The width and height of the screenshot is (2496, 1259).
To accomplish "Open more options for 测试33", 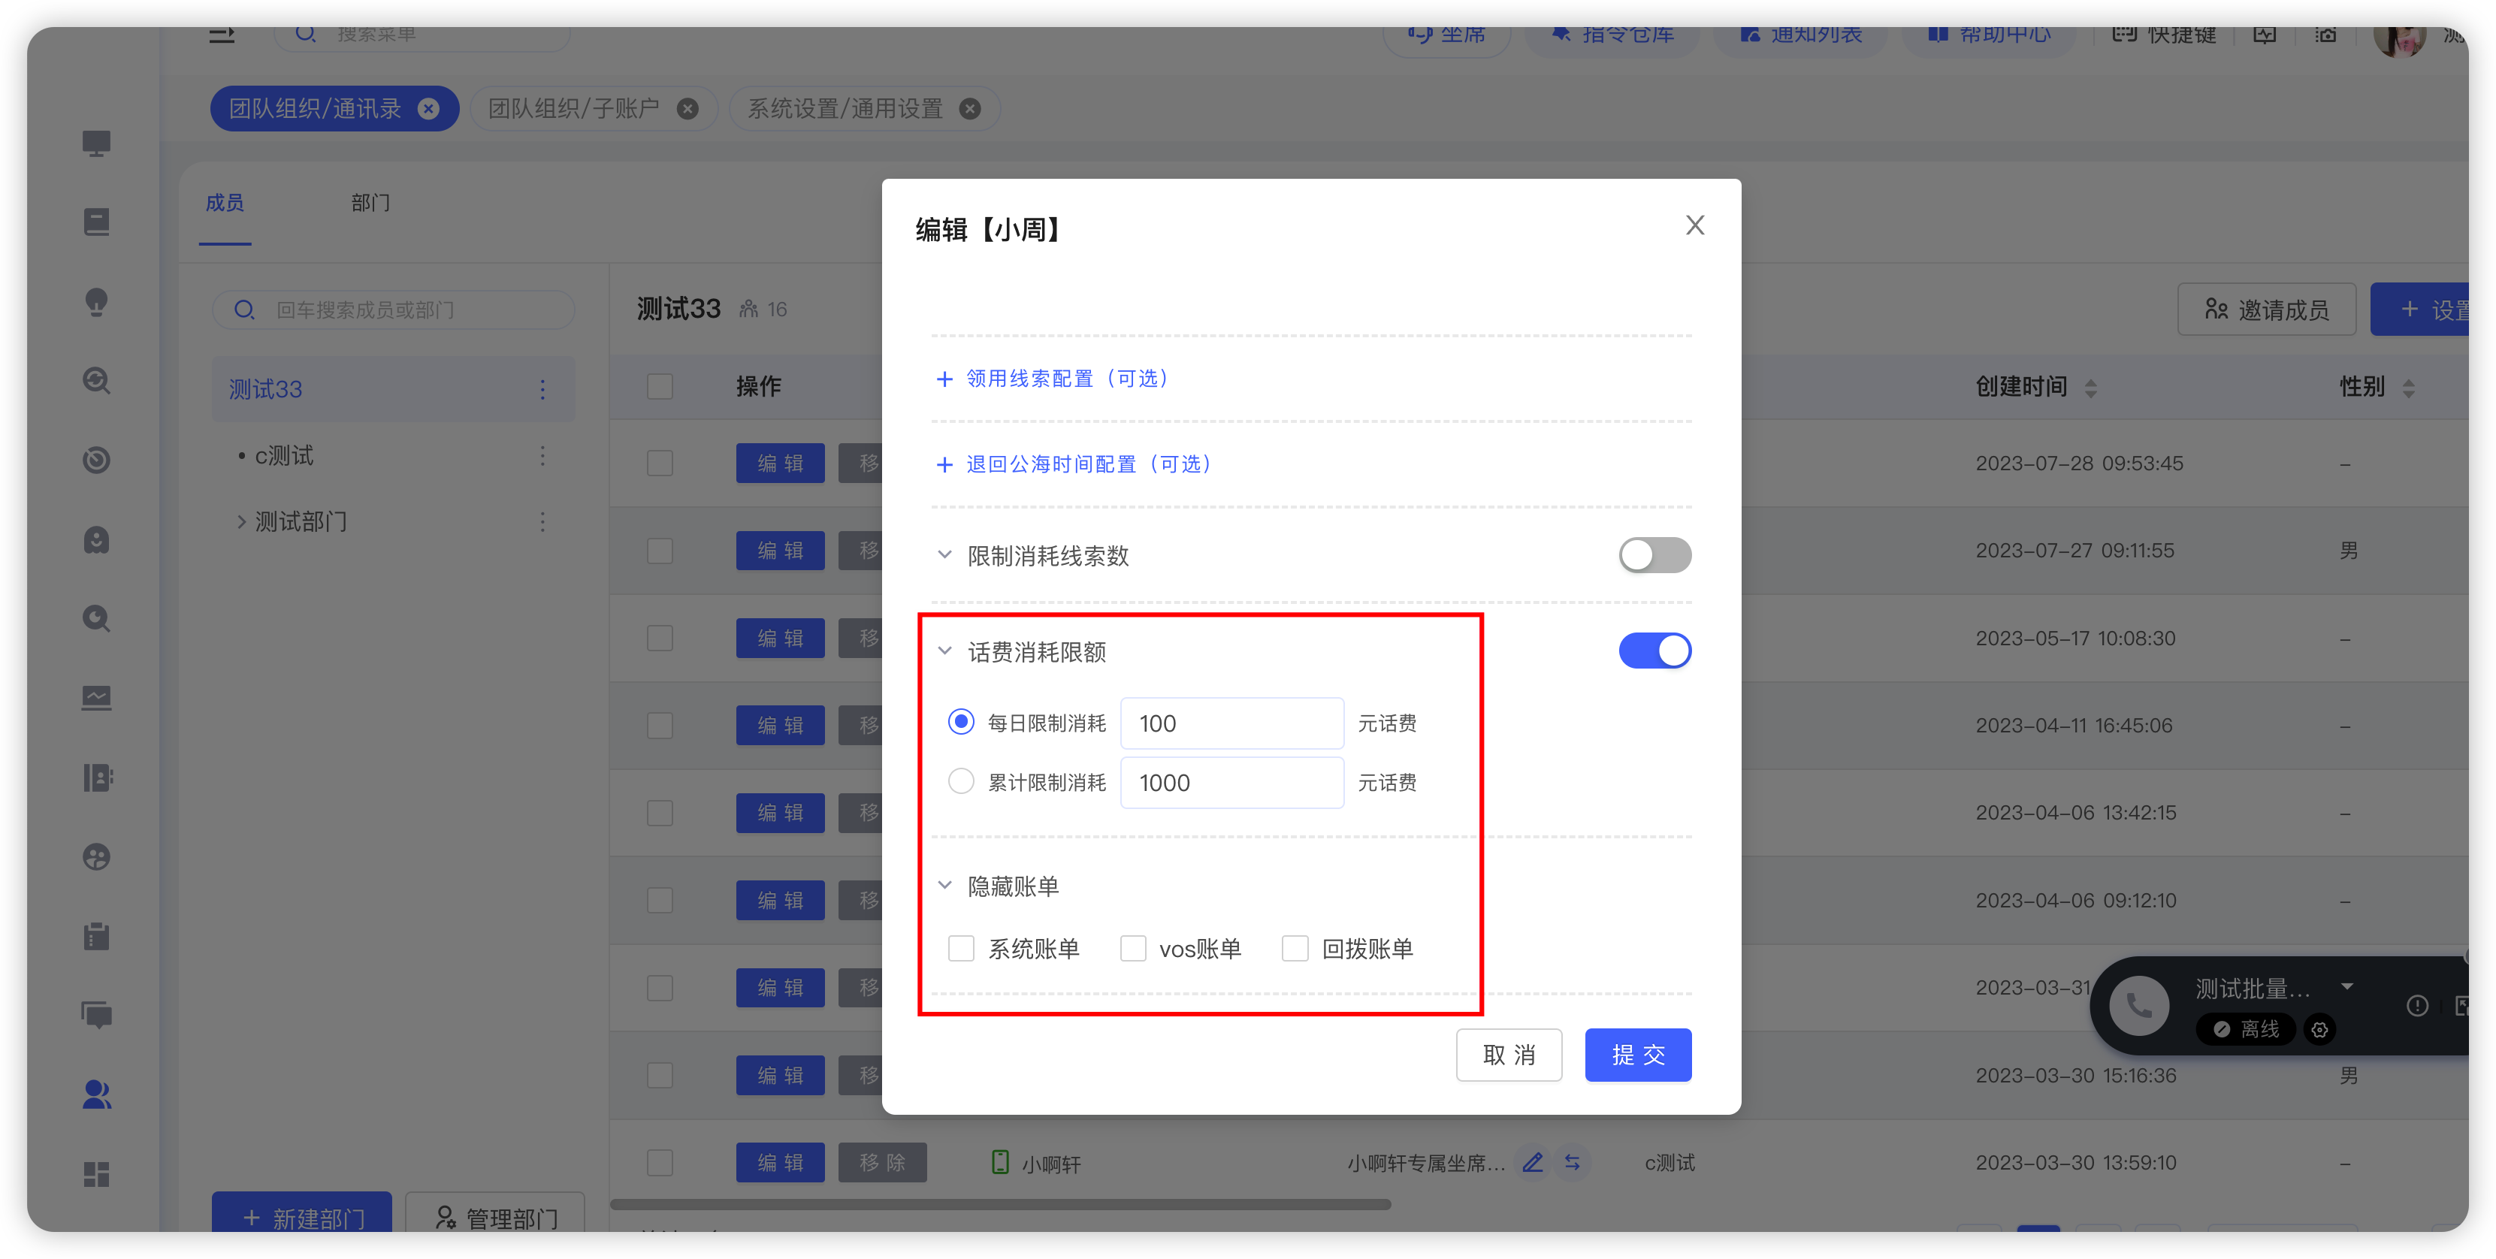I will coord(542,389).
